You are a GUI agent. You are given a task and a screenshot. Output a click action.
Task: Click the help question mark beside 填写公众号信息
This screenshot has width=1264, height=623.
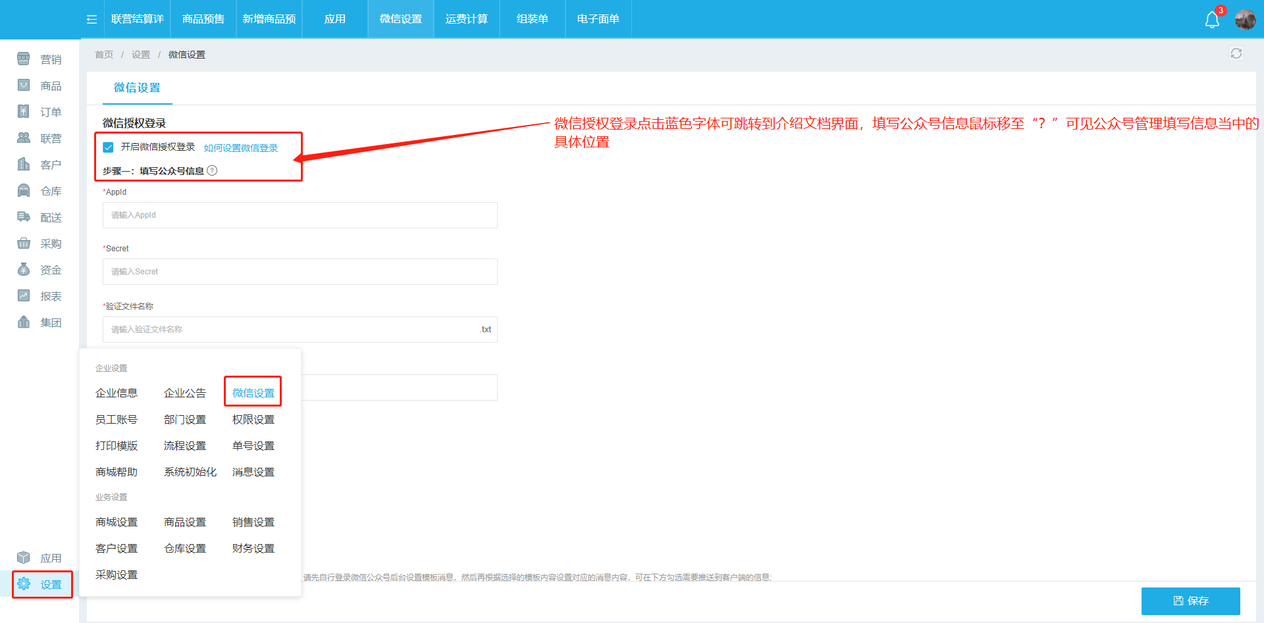(211, 170)
